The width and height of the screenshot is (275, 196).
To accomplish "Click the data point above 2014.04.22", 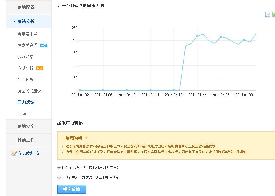I will [x=197, y=36].
